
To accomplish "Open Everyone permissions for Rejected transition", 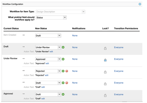I will (119, 71).
